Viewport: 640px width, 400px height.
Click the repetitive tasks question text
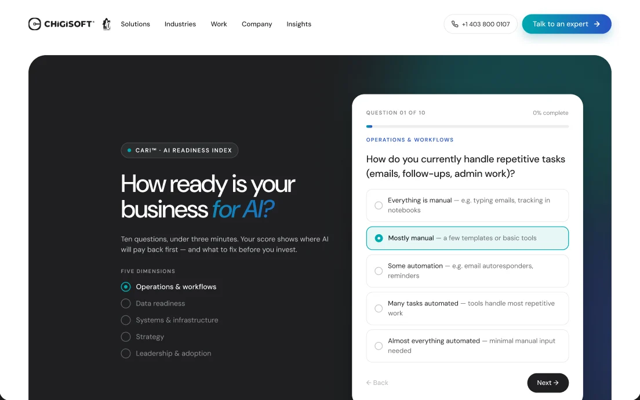[466, 166]
